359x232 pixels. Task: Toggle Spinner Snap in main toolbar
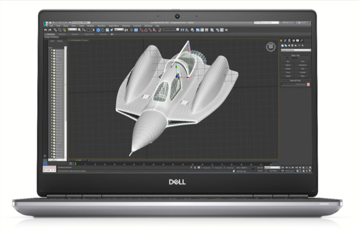coord(154,30)
